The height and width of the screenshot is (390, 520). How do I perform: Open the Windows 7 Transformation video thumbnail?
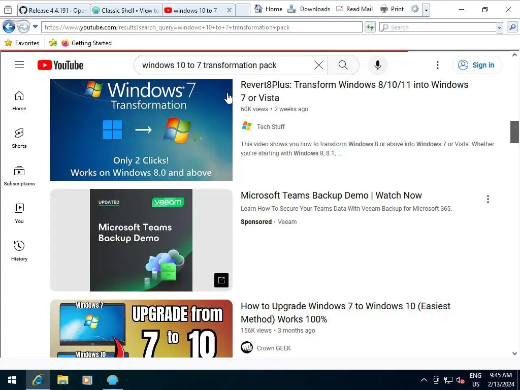(x=141, y=130)
